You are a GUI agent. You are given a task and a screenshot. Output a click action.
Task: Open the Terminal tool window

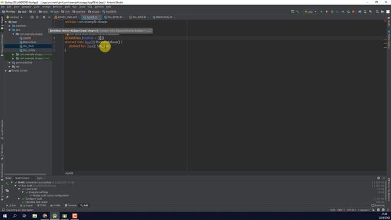click(x=71, y=205)
